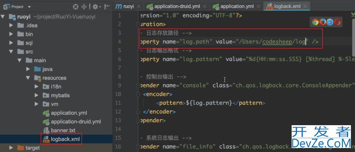355x152 pixels.
Task: Open project panel settings gear
Action: (96, 7)
